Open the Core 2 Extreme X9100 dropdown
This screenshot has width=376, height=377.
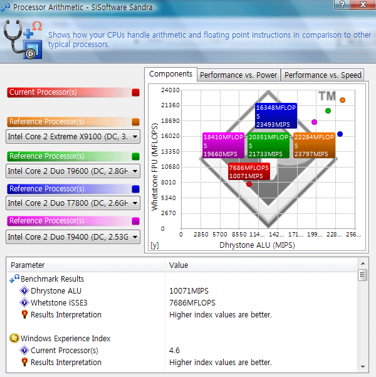tap(73, 137)
